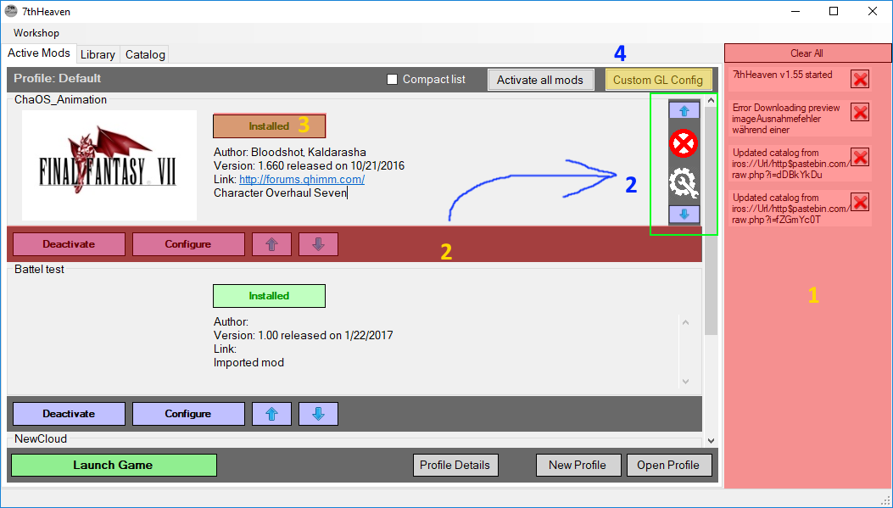Image resolution: width=893 pixels, height=508 pixels.
Task: Click 'Version: 1.660 released on 10/21/2016' text
Action: point(310,165)
